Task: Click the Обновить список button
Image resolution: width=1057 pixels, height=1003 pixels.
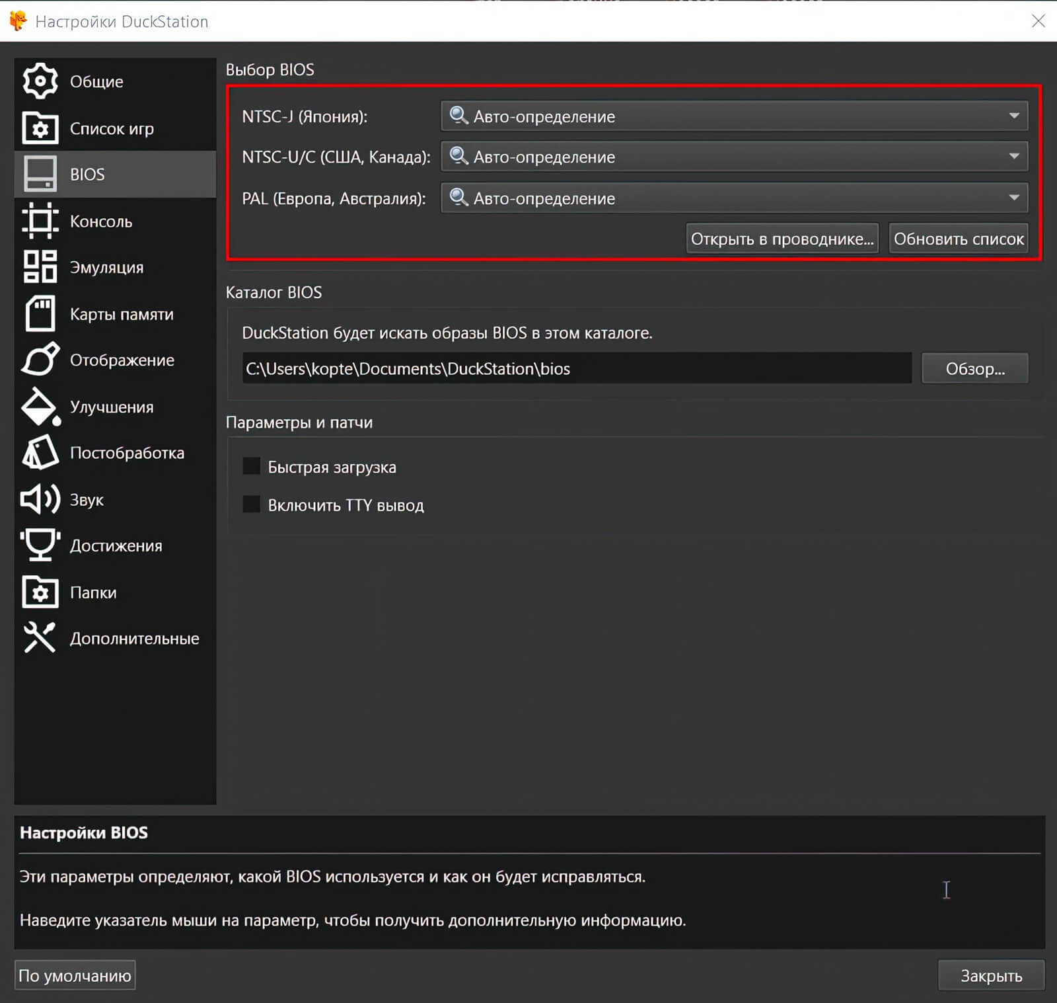Action: tap(959, 239)
